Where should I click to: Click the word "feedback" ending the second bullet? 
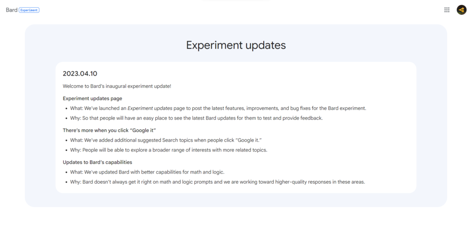(311, 118)
